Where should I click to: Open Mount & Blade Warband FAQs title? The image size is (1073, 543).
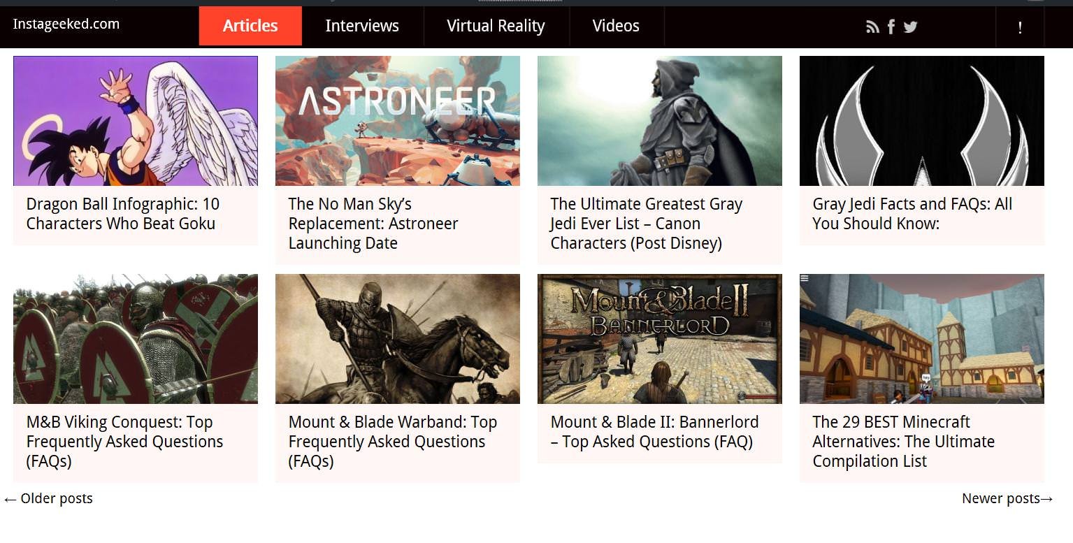tap(393, 442)
